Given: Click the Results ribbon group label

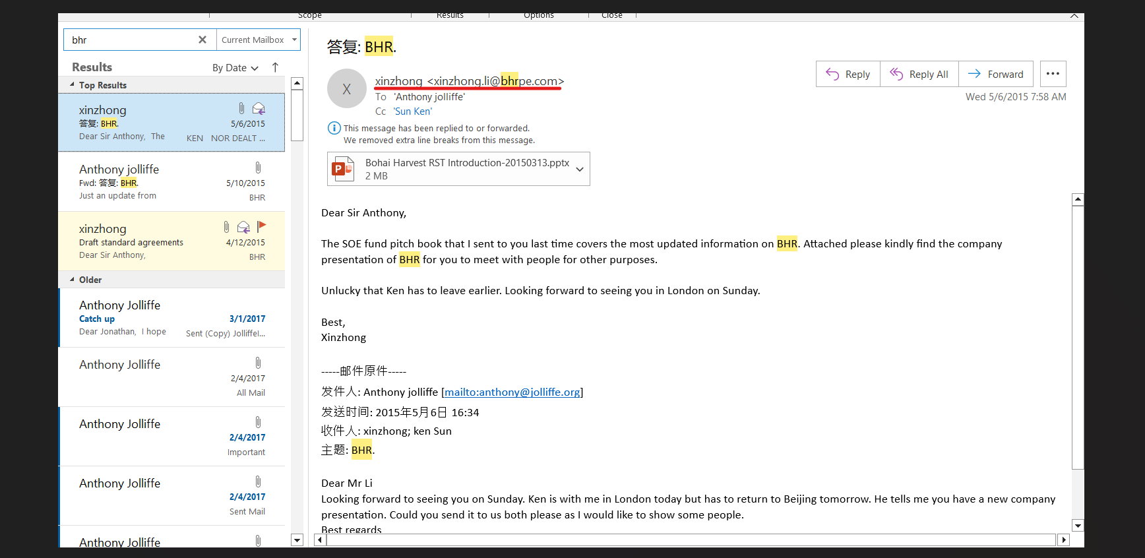Looking at the screenshot, I should pyautogui.click(x=450, y=15).
